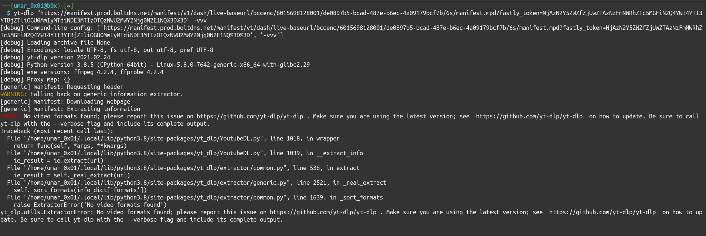The image size is (706, 236).
Task: Open the first GitHub link in the ERROR line
Action: point(250,117)
